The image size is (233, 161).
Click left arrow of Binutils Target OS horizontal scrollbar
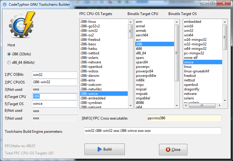pyautogui.click(x=186, y=106)
